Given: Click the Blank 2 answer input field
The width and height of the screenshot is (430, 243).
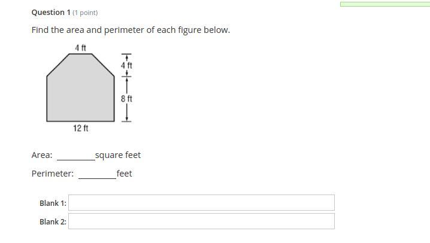Looking at the screenshot, I should click(x=201, y=221).
